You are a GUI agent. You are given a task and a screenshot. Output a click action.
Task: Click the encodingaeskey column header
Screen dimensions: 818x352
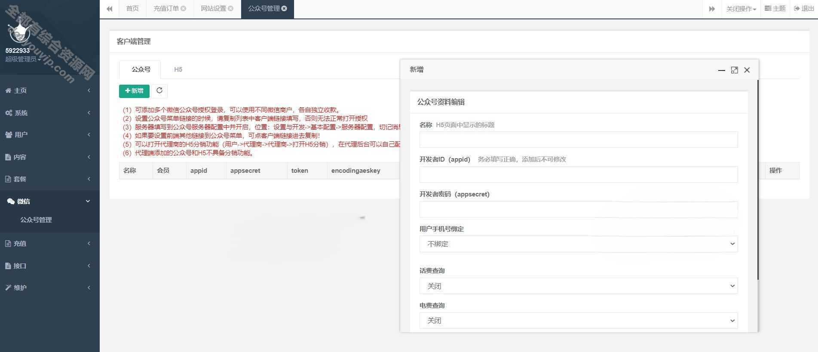(x=355, y=171)
